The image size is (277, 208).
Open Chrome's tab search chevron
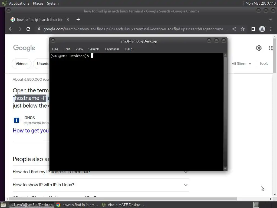[x=270, y=19]
